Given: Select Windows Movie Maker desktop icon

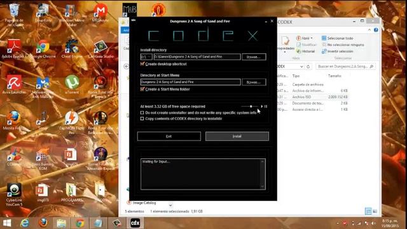Looking at the screenshot, I should (x=71, y=15).
